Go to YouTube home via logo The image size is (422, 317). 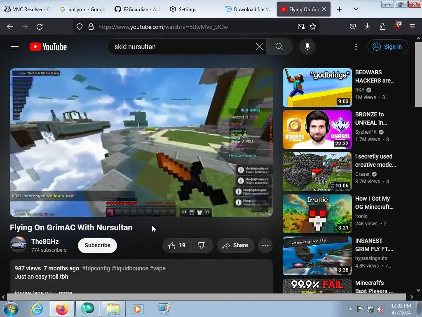coord(48,47)
